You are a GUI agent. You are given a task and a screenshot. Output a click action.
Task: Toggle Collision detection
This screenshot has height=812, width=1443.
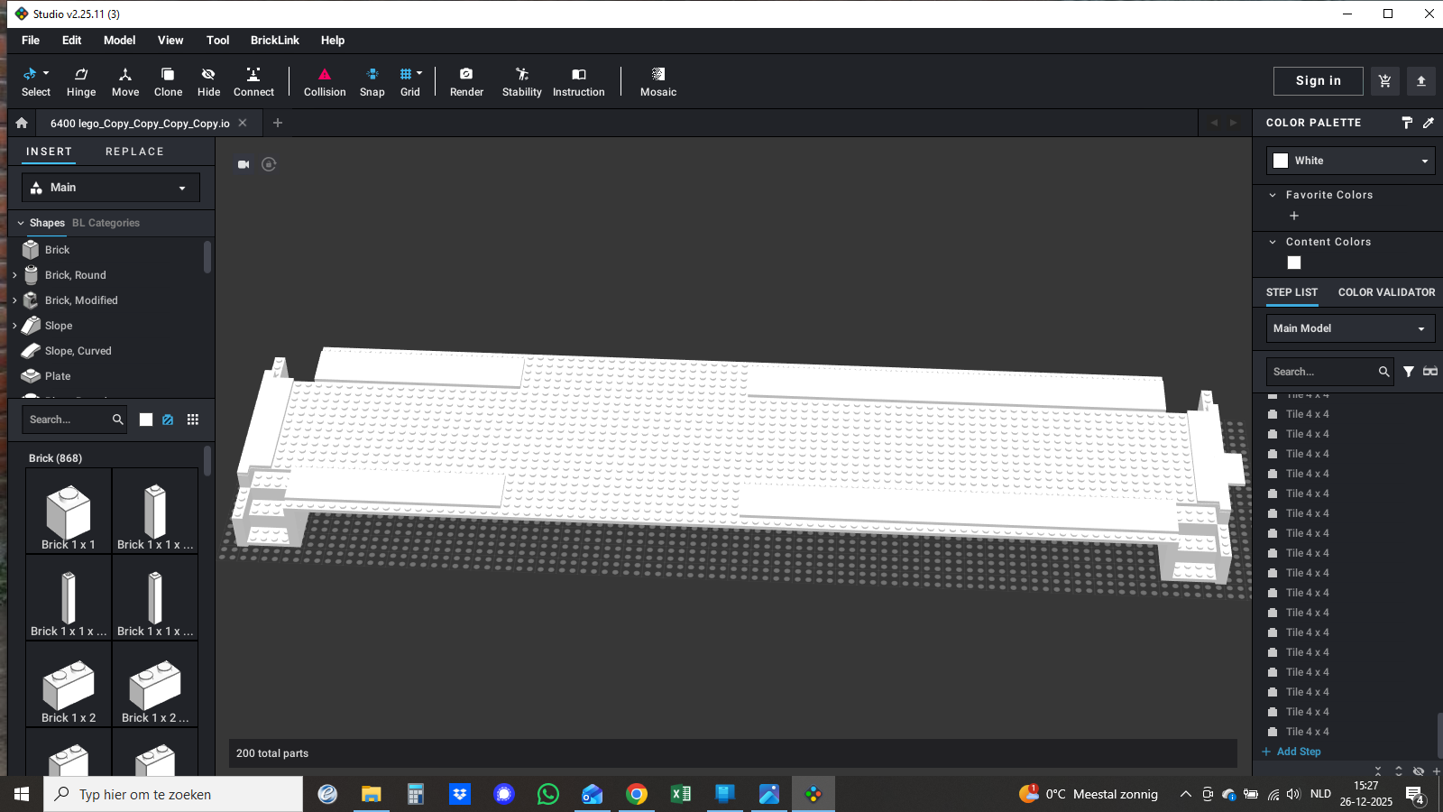click(x=325, y=81)
